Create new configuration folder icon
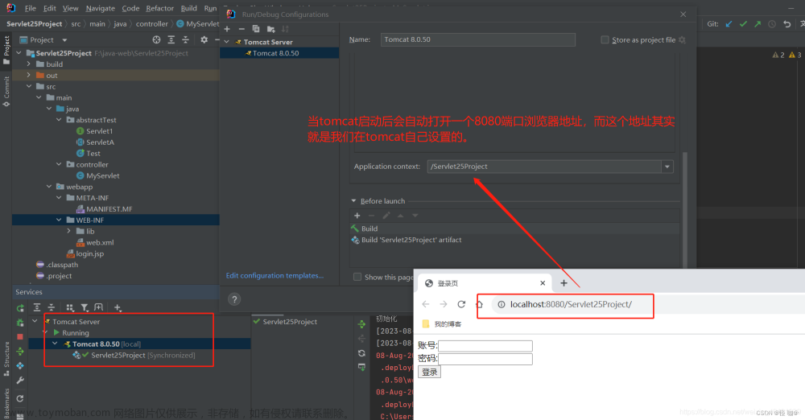 click(x=271, y=29)
